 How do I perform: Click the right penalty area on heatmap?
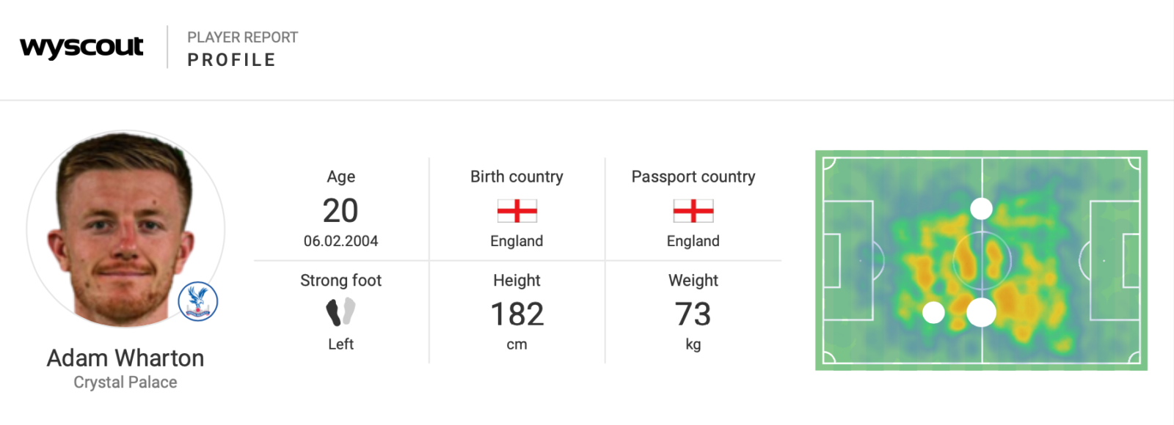[1115, 260]
